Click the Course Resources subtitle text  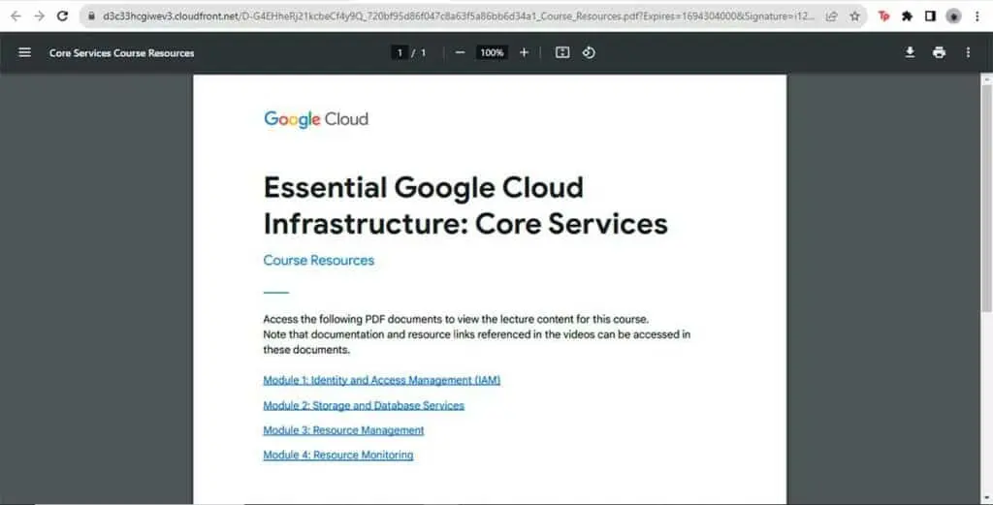pyautogui.click(x=318, y=260)
